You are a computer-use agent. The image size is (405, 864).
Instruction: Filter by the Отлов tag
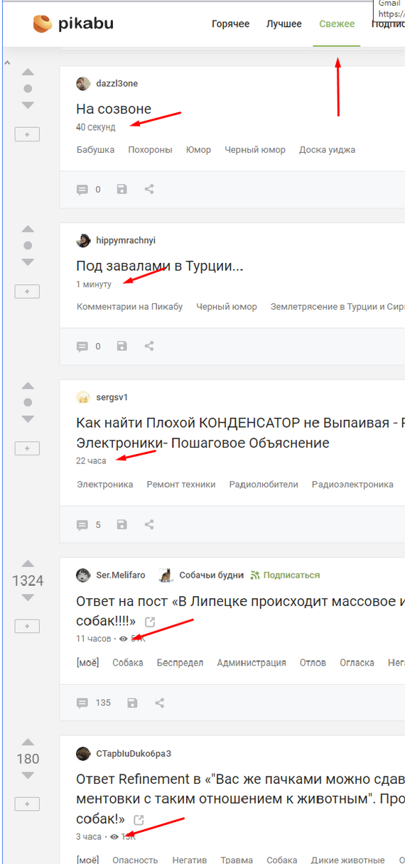point(313,662)
